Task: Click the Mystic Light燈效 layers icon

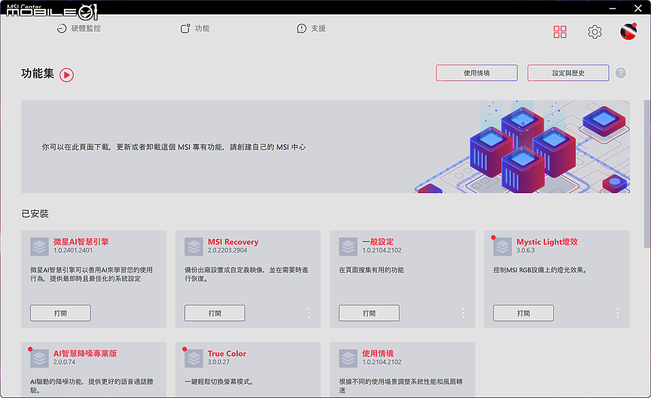Action: pos(502,246)
